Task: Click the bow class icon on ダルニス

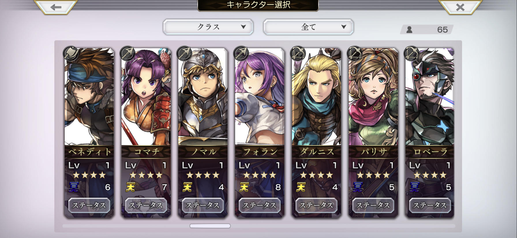Action: click(x=298, y=53)
